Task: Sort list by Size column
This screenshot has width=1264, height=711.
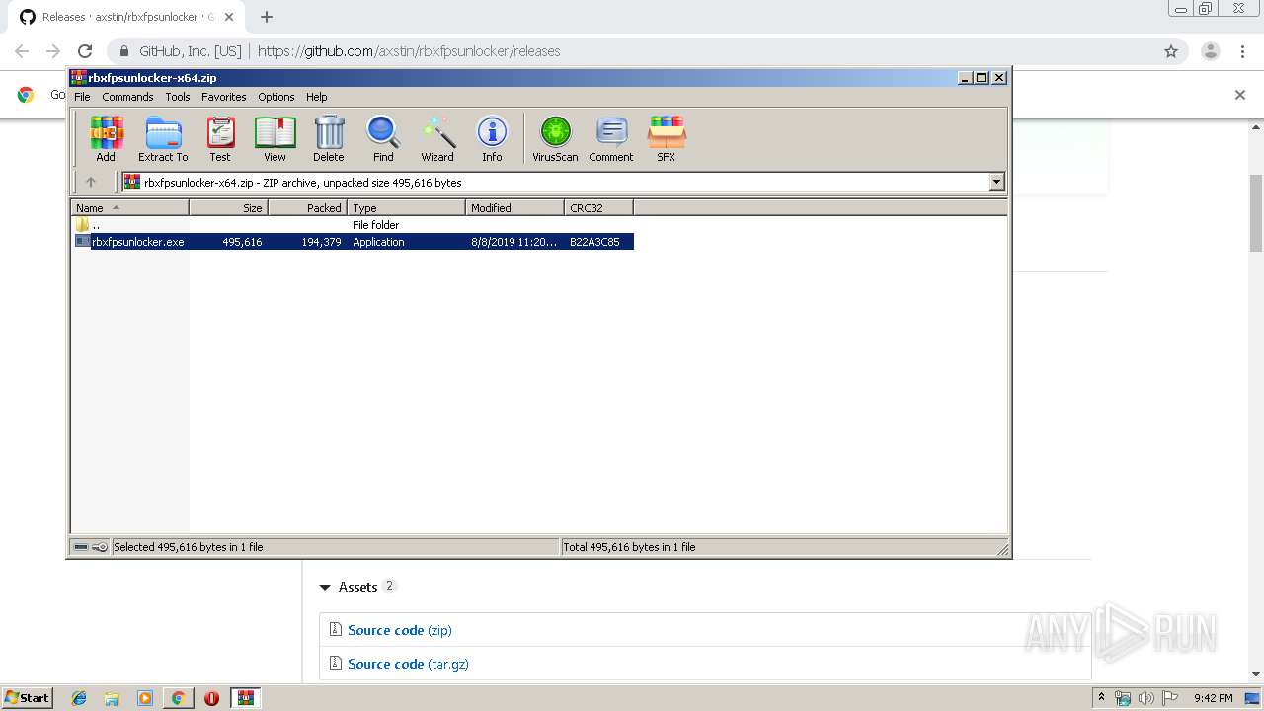Action: pyautogui.click(x=228, y=207)
